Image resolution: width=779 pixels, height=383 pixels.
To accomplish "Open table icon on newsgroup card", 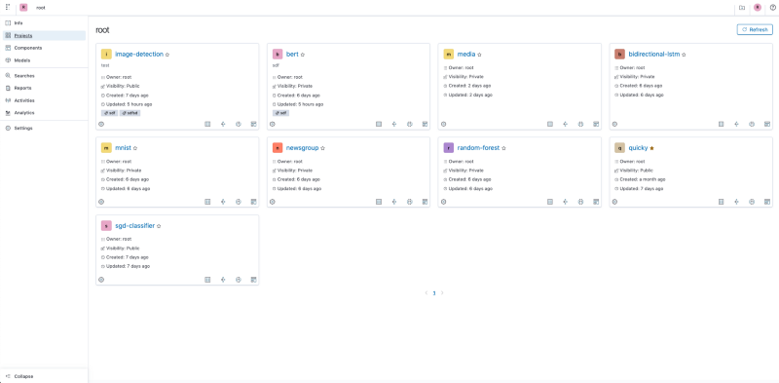I will click(x=379, y=202).
